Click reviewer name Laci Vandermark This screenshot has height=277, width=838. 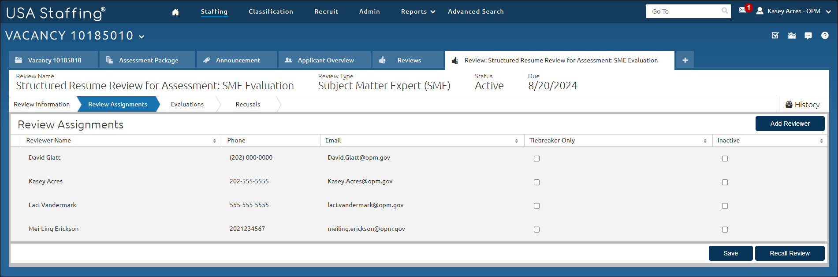coord(52,205)
